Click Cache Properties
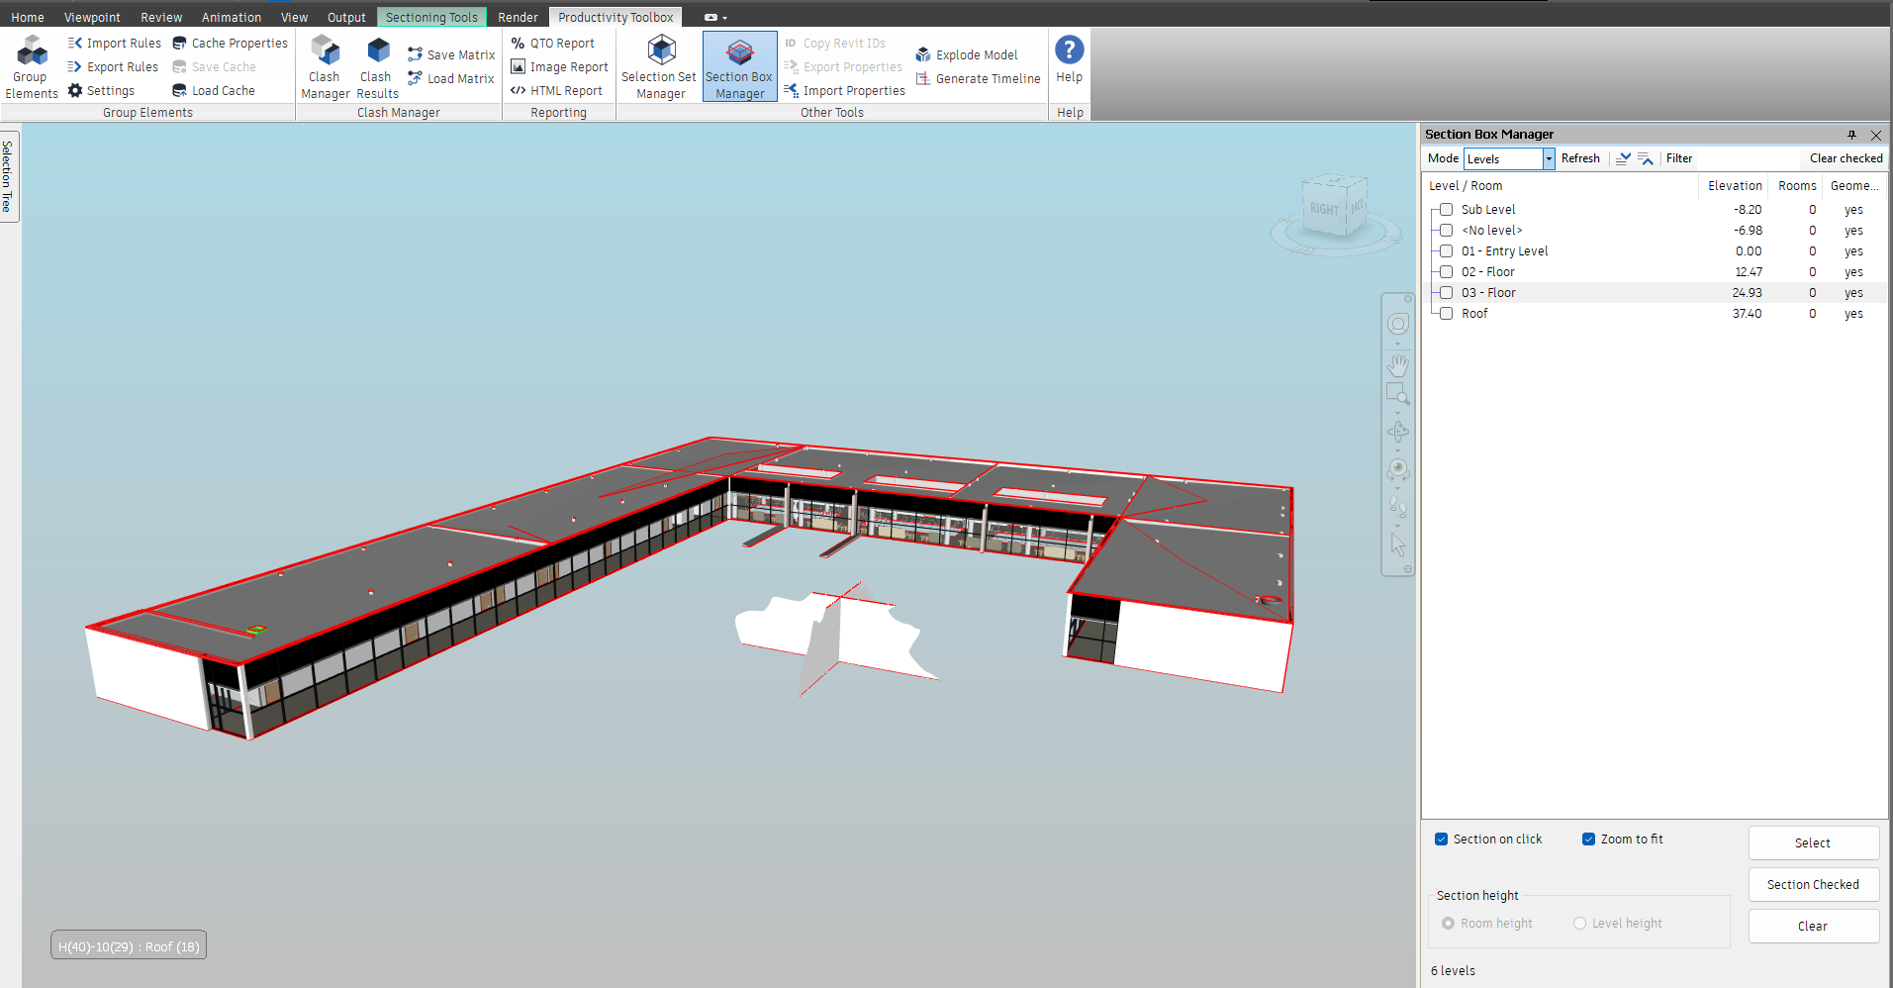 pyautogui.click(x=230, y=44)
